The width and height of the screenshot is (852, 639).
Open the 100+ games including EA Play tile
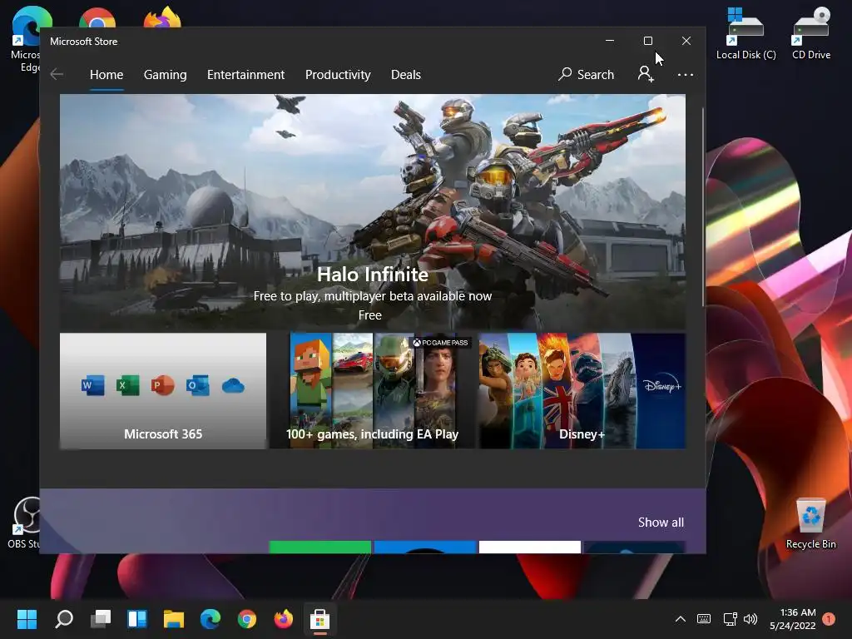(x=372, y=391)
